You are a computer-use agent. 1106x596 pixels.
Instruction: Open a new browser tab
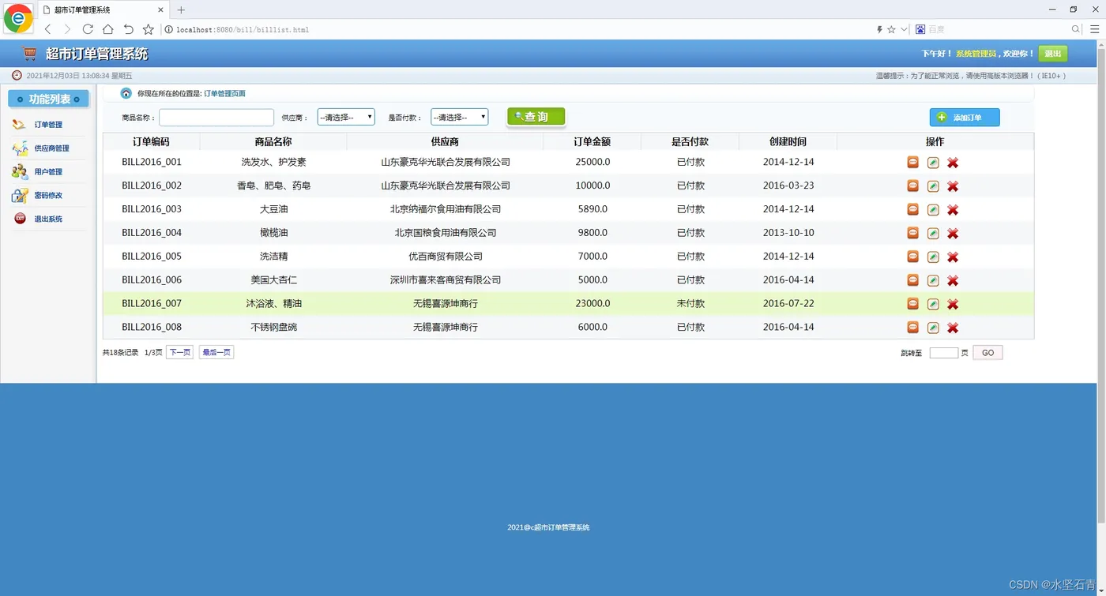coord(181,10)
